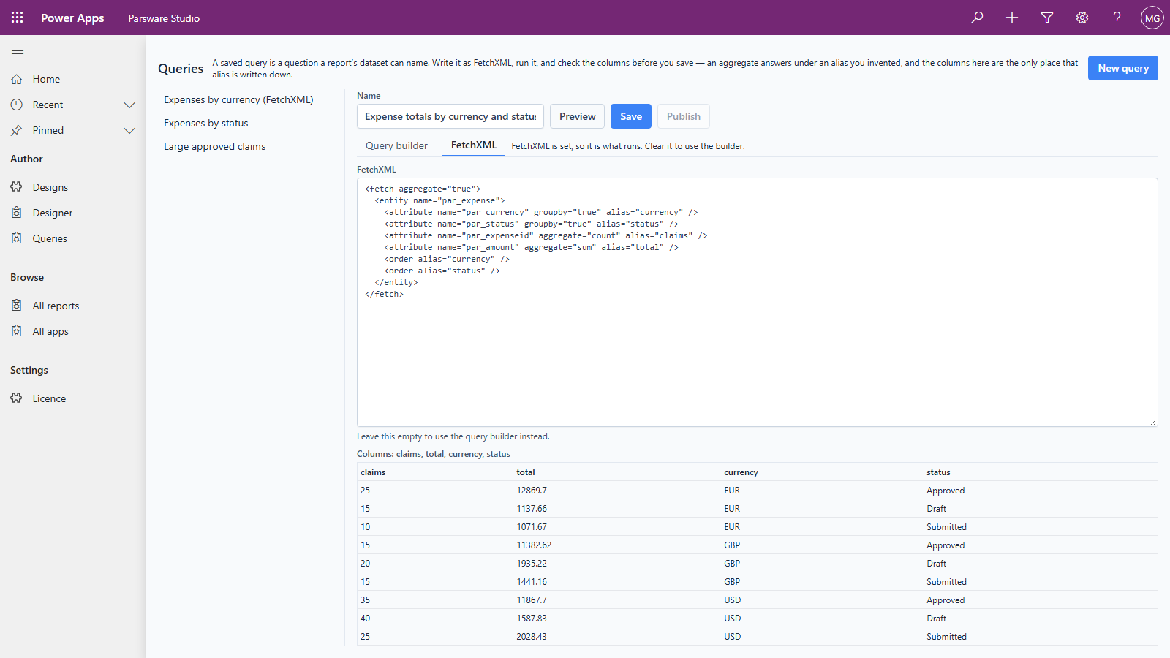Click claims value 40 in USD Draft row
Screen dimensions: 1170x658
coord(365,619)
